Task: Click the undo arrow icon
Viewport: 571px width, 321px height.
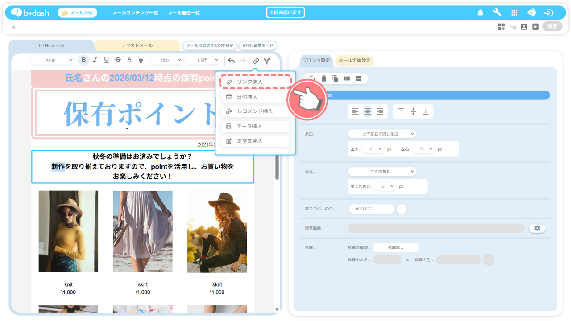Action: point(231,61)
